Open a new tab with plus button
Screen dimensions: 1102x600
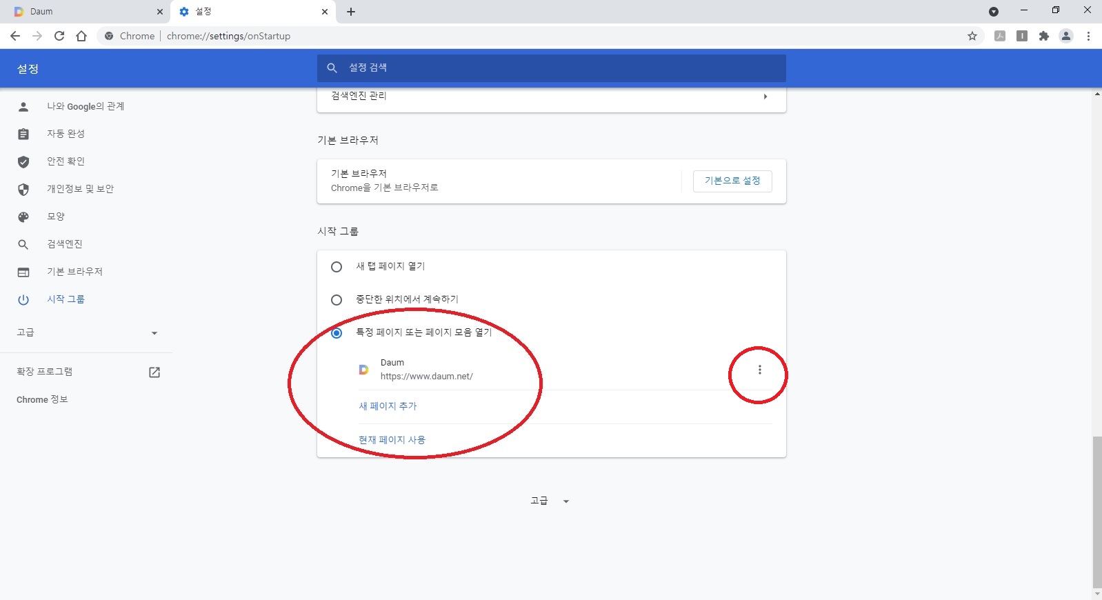(x=351, y=12)
